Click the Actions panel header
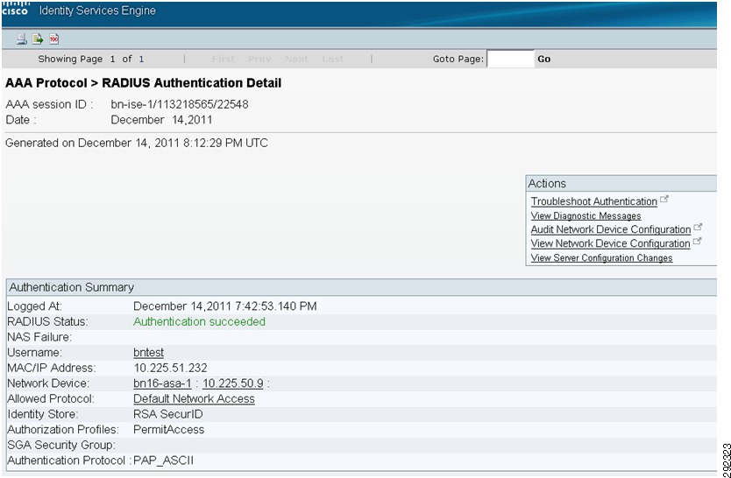The image size is (731, 478). click(621, 183)
